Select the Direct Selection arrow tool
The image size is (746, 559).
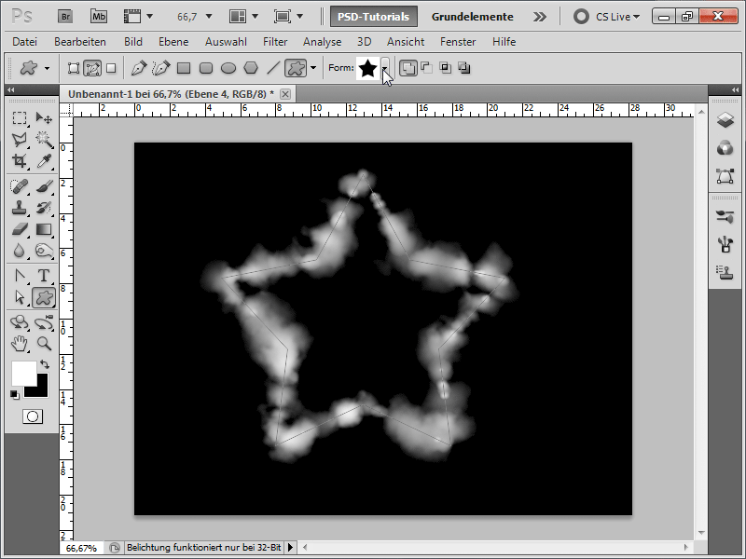[20, 297]
